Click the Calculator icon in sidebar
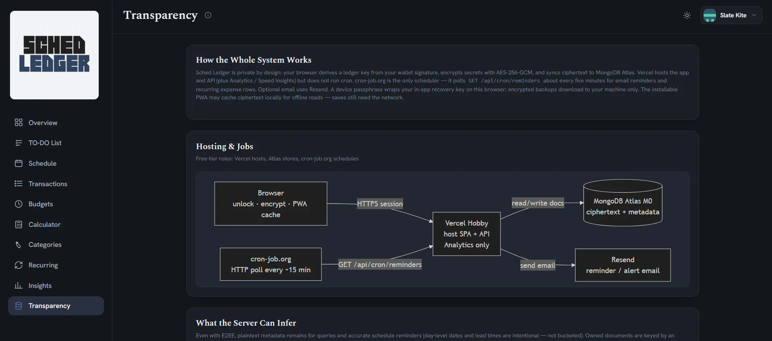Viewport: 772px width, 341px height. [19, 224]
